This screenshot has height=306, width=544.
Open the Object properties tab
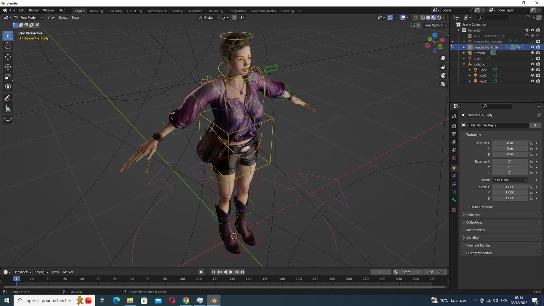(454, 168)
